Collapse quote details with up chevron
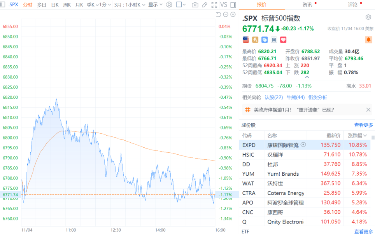 307,77
